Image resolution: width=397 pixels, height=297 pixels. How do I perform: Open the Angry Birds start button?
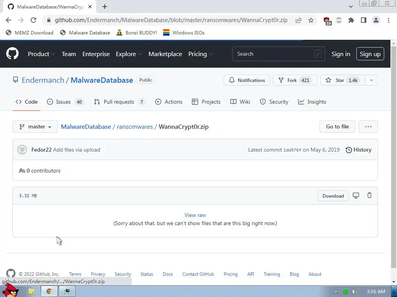(10, 291)
